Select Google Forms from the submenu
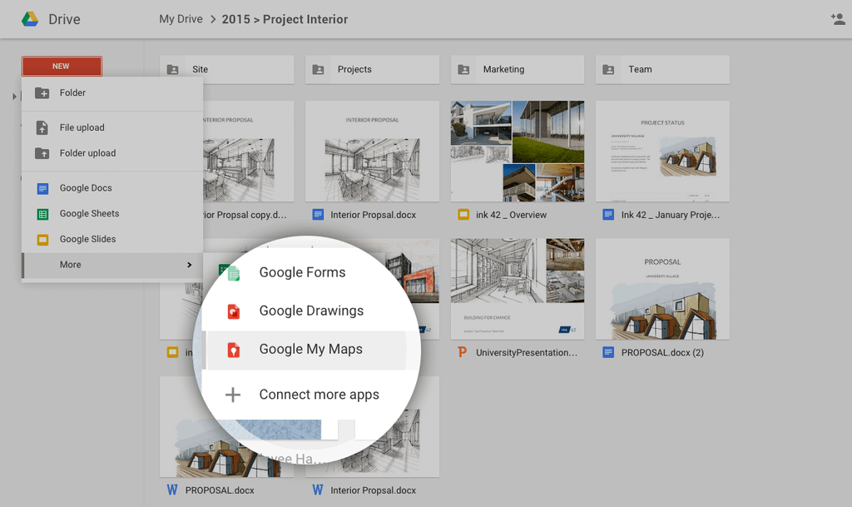 (x=302, y=272)
